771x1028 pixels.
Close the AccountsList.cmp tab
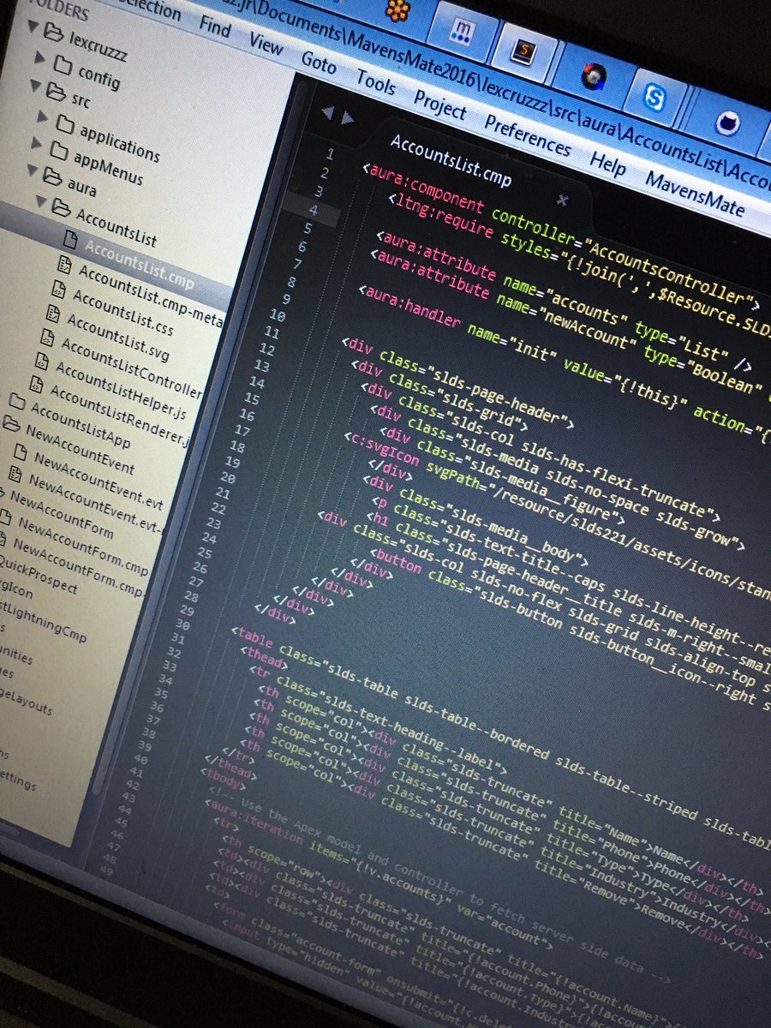point(563,200)
